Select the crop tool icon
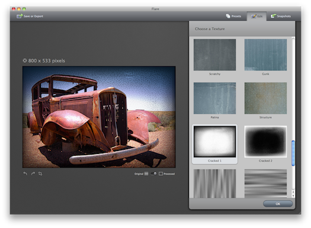Viewport: 311px width, 228px height. pos(40,174)
